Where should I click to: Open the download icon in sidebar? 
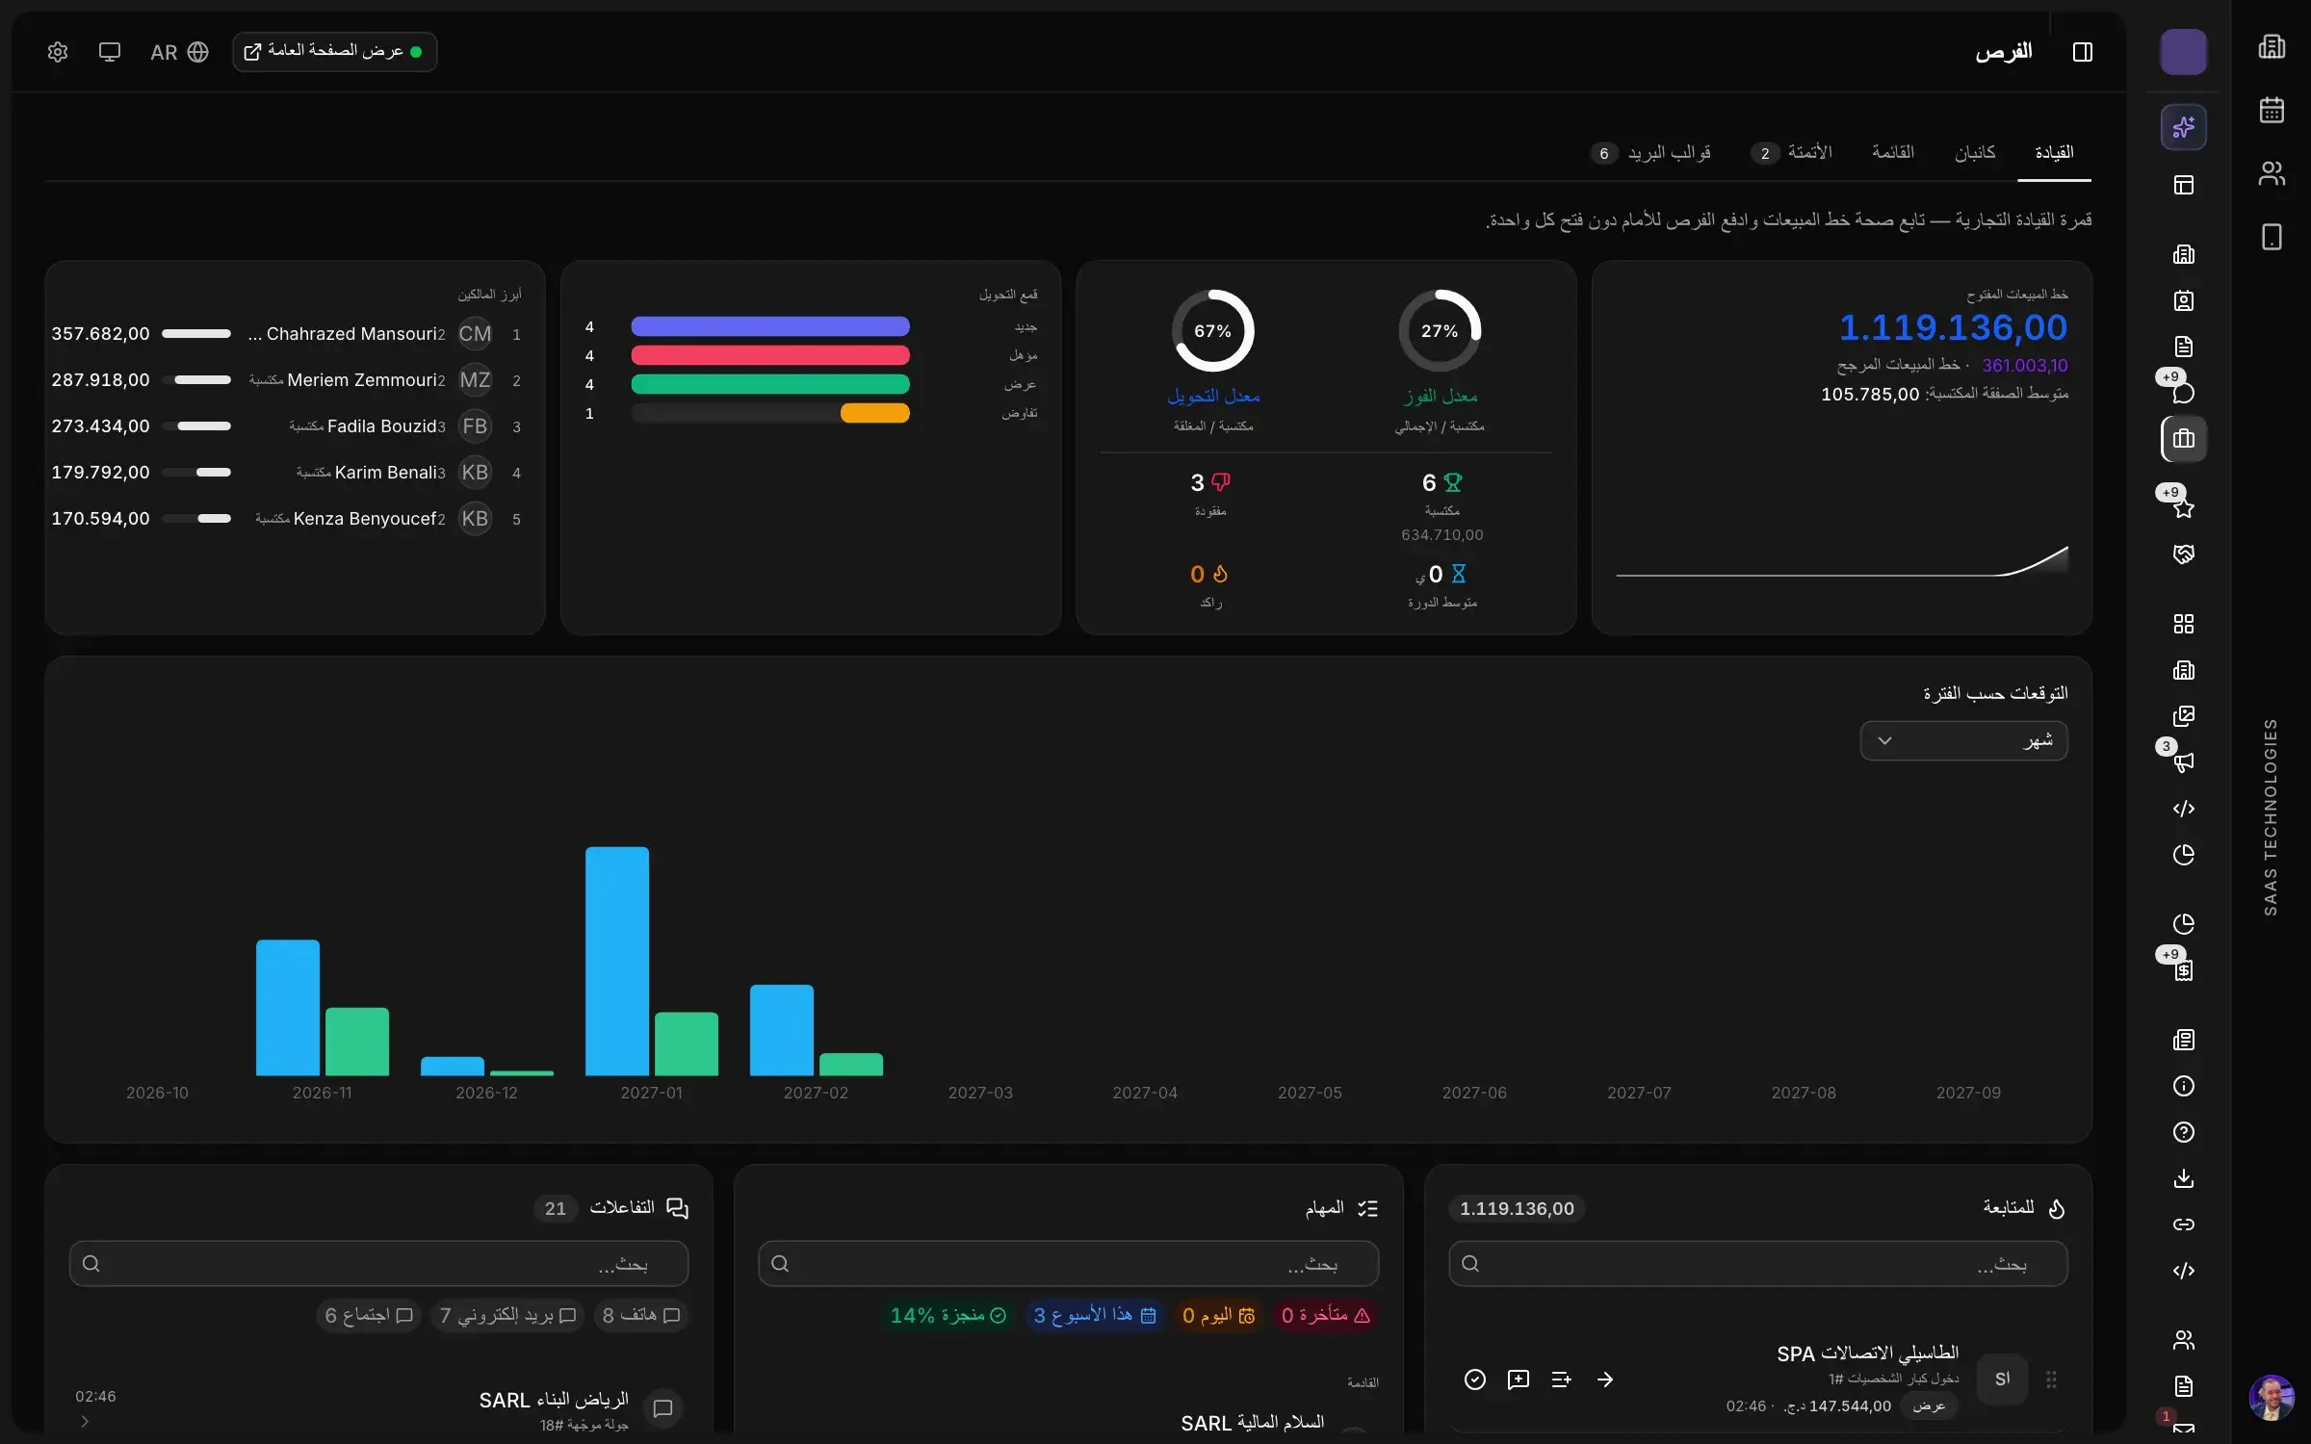pos(2183,1177)
